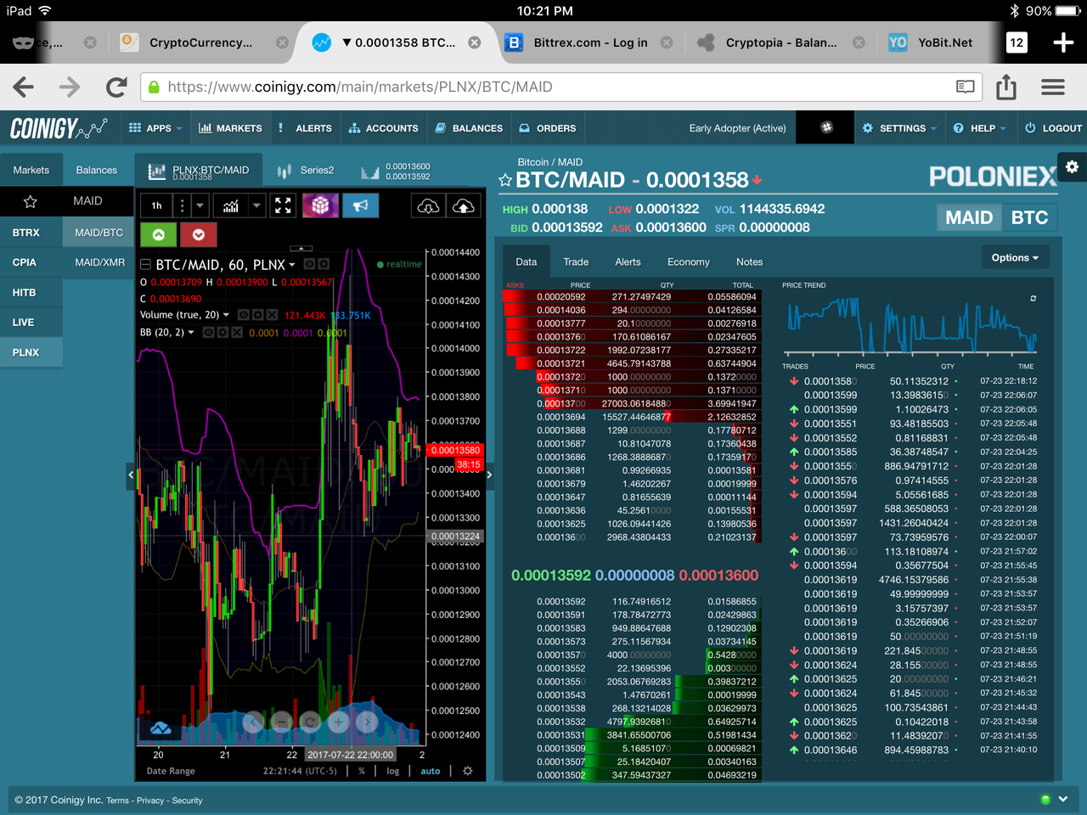1087x815 pixels.
Task: Select the MAID/XMR market
Action: (99, 262)
